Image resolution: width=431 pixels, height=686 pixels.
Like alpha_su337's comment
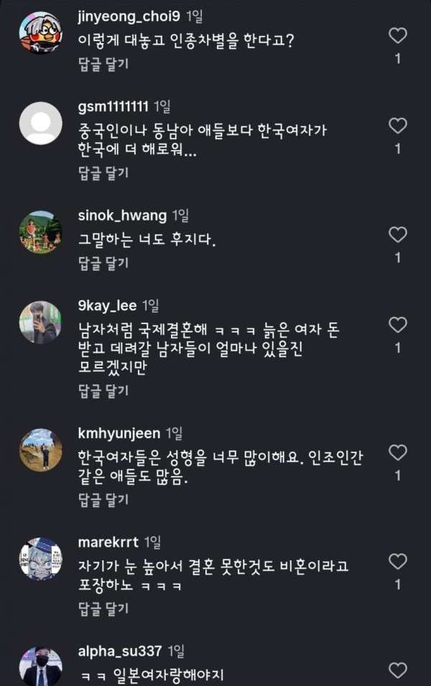click(x=398, y=670)
